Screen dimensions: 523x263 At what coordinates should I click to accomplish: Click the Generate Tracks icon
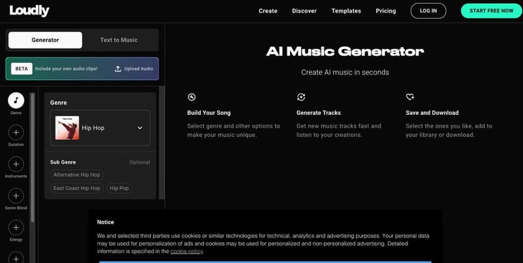(301, 96)
